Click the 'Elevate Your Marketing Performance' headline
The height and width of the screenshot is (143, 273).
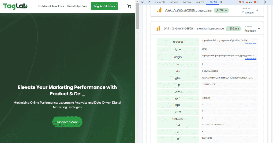coord(67,91)
